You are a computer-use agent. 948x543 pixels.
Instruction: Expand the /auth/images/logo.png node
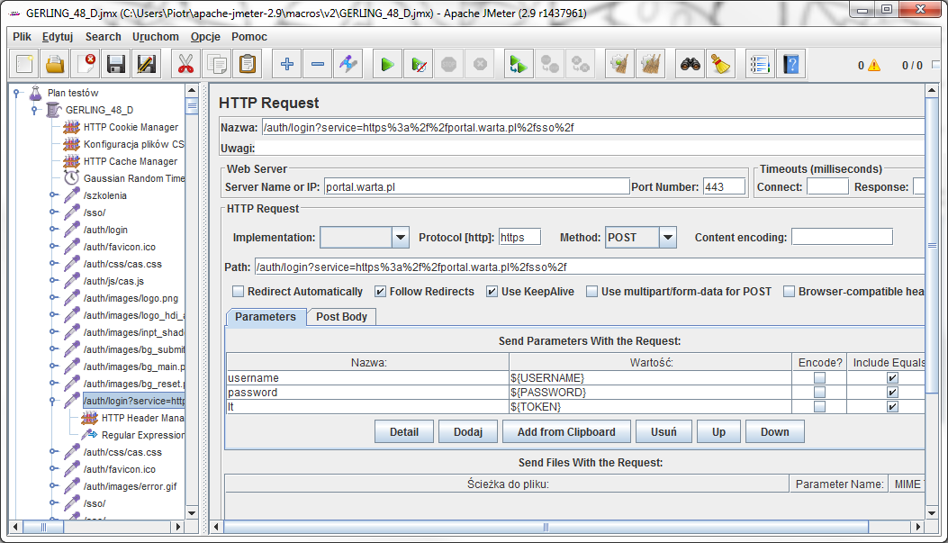tap(53, 298)
